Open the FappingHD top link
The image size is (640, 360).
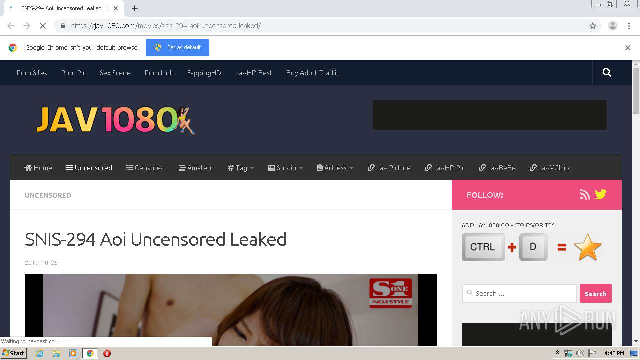click(x=204, y=73)
